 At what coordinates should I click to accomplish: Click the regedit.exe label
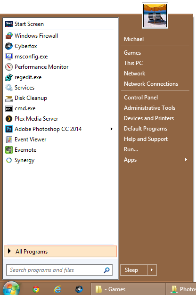(28, 77)
